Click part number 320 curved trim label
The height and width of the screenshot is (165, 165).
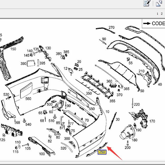coord(63,148)
